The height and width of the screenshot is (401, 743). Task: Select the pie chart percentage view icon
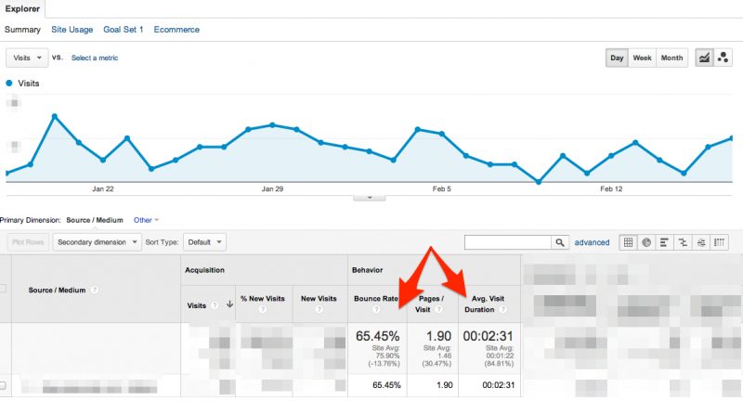[646, 242]
